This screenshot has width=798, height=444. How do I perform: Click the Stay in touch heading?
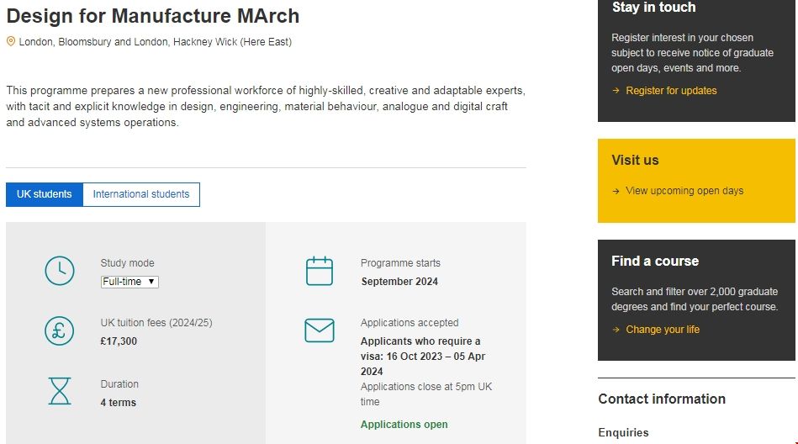[653, 8]
